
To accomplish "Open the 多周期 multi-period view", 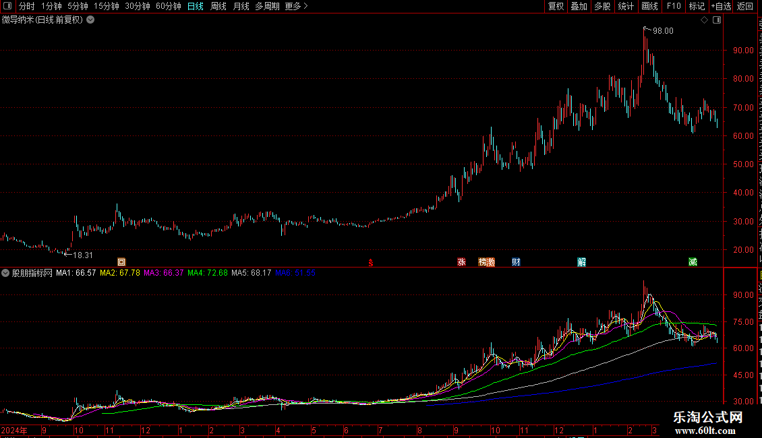I will (267, 6).
